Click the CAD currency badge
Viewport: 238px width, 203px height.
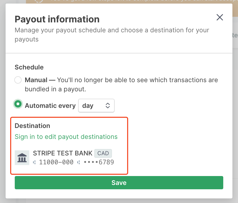pyautogui.click(x=103, y=153)
